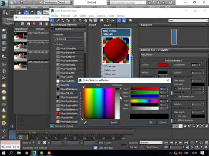
Task: Click the Windows Start button
Action: [x=3, y=153]
